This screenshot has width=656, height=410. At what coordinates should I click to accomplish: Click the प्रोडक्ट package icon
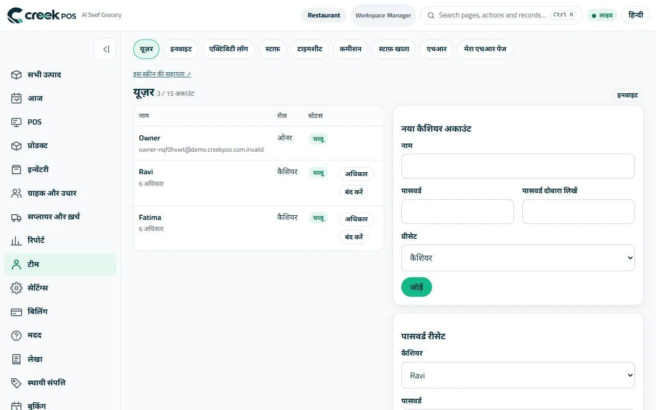pyautogui.click(x=16, y=146)
